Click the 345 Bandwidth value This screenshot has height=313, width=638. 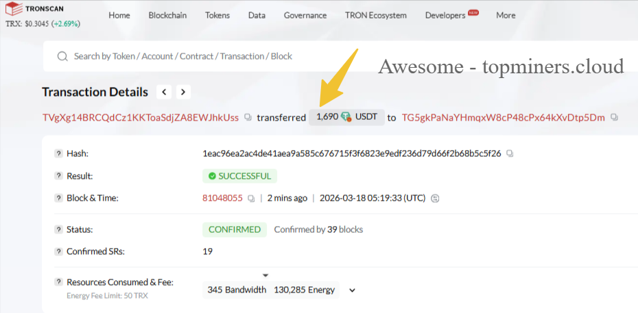point(237,290)
